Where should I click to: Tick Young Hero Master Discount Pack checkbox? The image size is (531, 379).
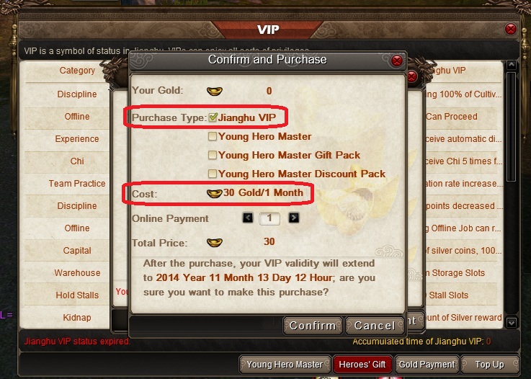pos(213,174)
